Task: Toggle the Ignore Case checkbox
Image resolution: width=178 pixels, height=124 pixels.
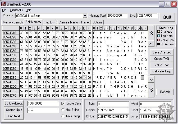Action: click(x=63, y=103)
